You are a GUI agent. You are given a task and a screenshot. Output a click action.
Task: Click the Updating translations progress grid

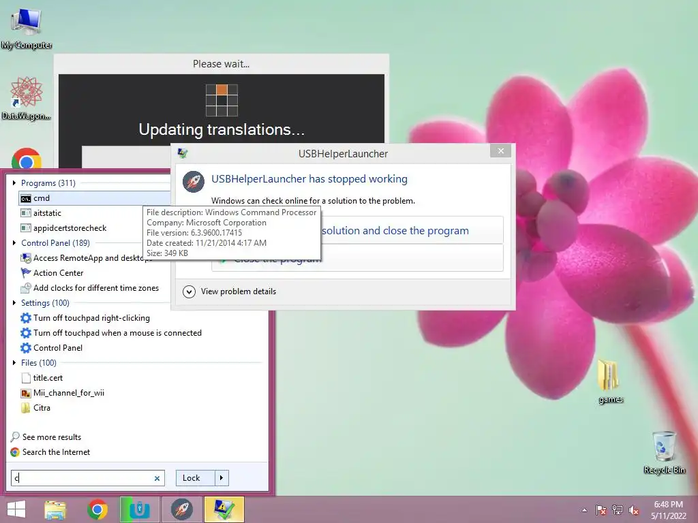[x=222, y=100]
